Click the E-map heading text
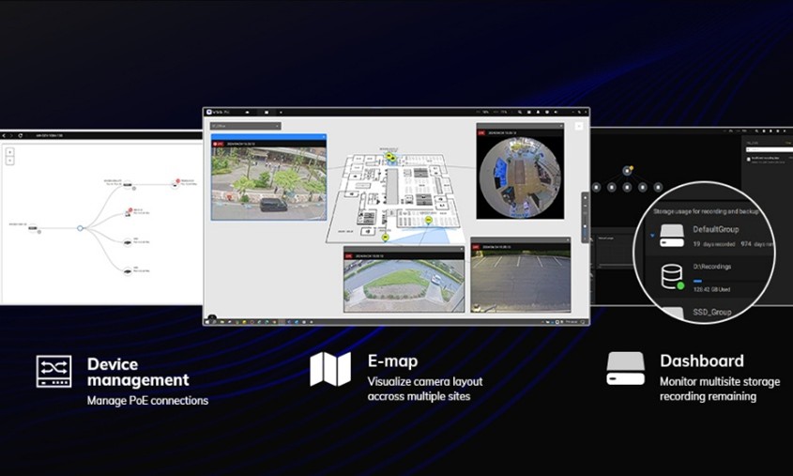This screenshot has height=476, width=793. 392,361
